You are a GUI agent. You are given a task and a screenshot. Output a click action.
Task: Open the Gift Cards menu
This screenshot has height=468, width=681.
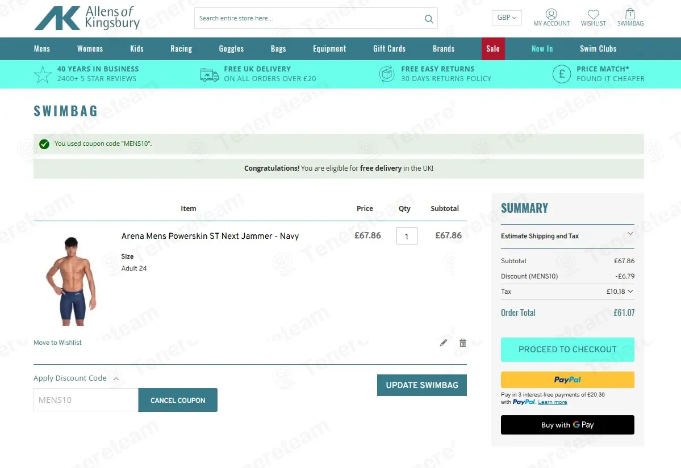tap(389, 49)
